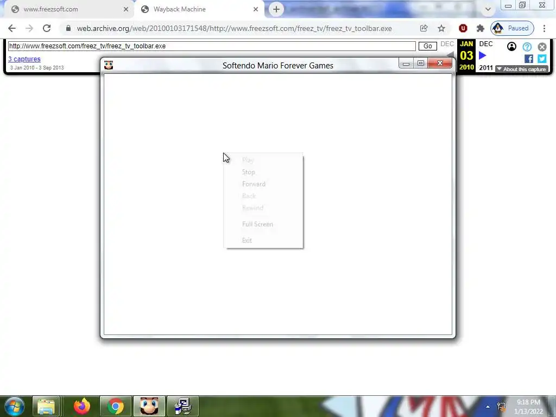Image resolution: width=556 pixels, height=417 pixels.
Task: Click the Play context menu item
Action: 263,160
